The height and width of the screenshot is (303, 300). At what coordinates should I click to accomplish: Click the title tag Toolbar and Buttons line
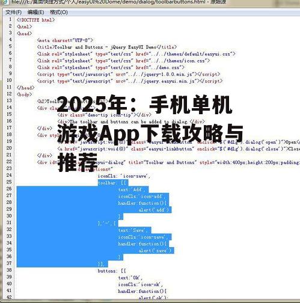(x=107, y=47)
